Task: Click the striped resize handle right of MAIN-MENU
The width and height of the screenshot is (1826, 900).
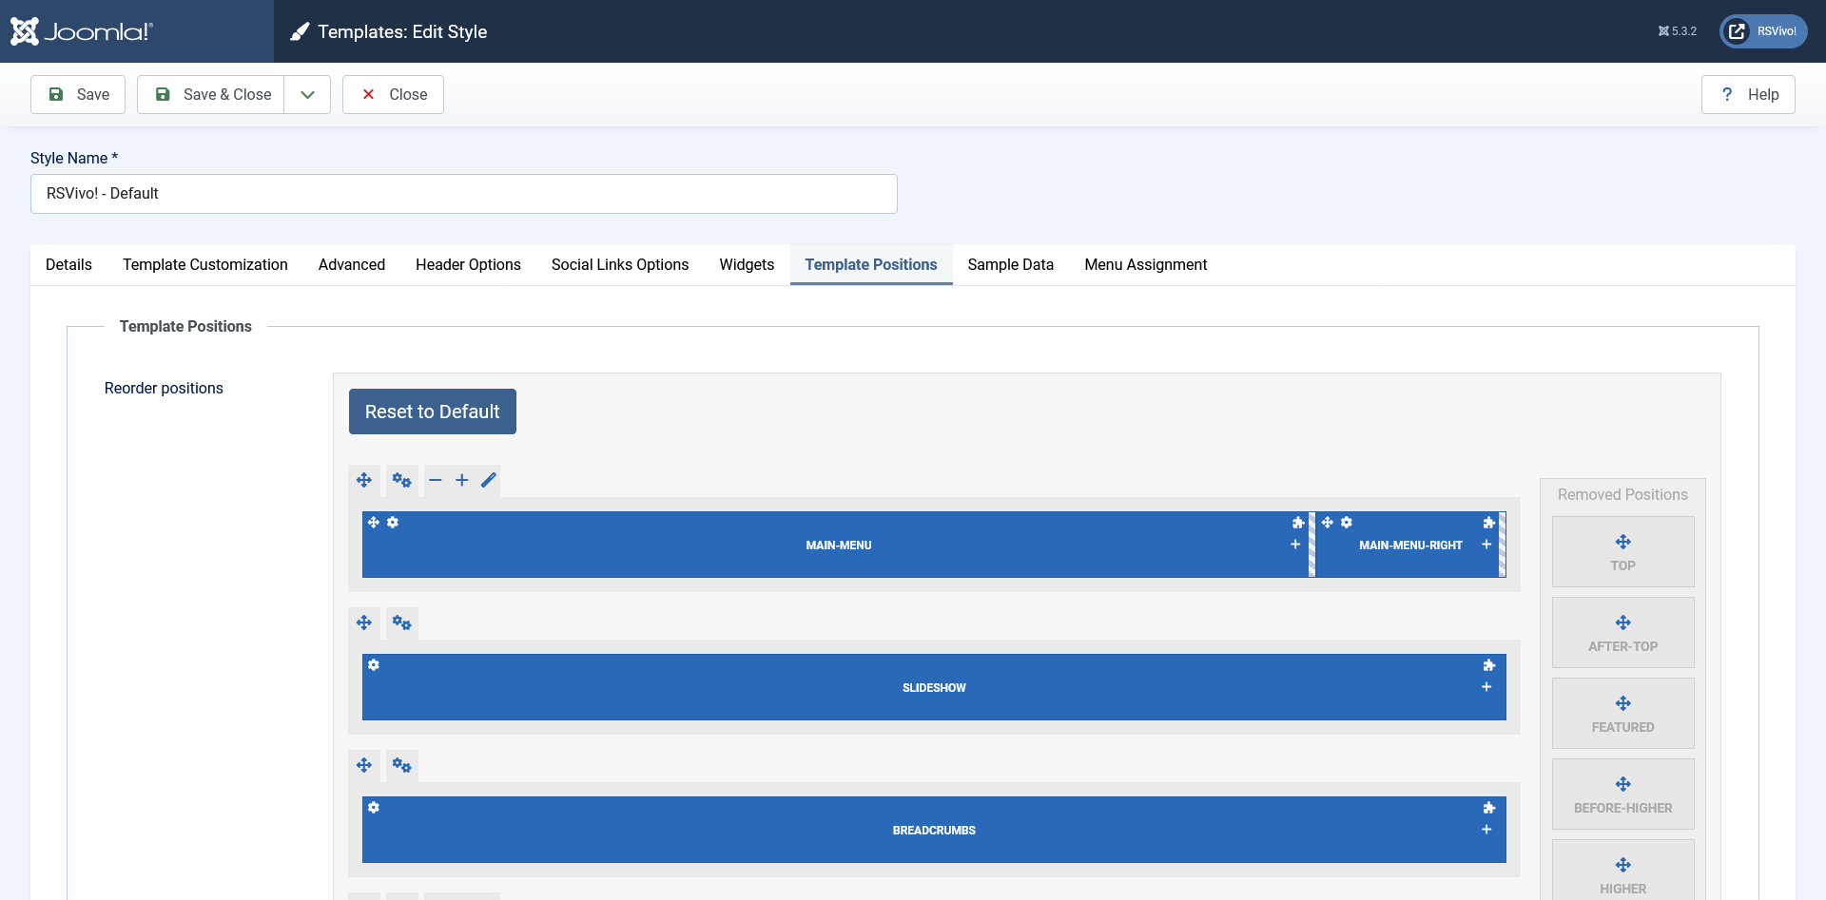Action: point(1311,545)
